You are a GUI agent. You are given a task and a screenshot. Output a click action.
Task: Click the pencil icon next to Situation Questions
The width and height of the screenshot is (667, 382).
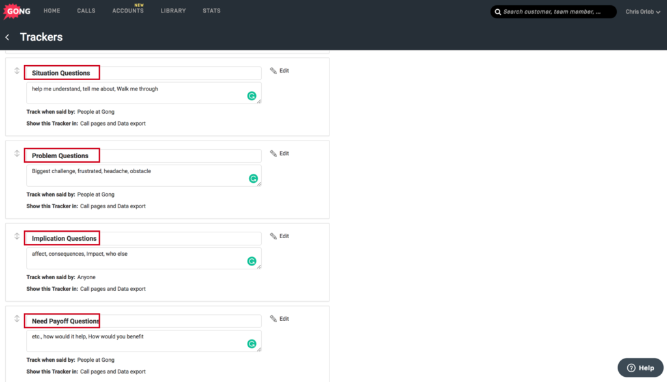[273, 70]
